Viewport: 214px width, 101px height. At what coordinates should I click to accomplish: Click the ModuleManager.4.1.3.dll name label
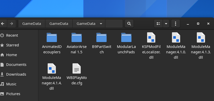(201, 52)
